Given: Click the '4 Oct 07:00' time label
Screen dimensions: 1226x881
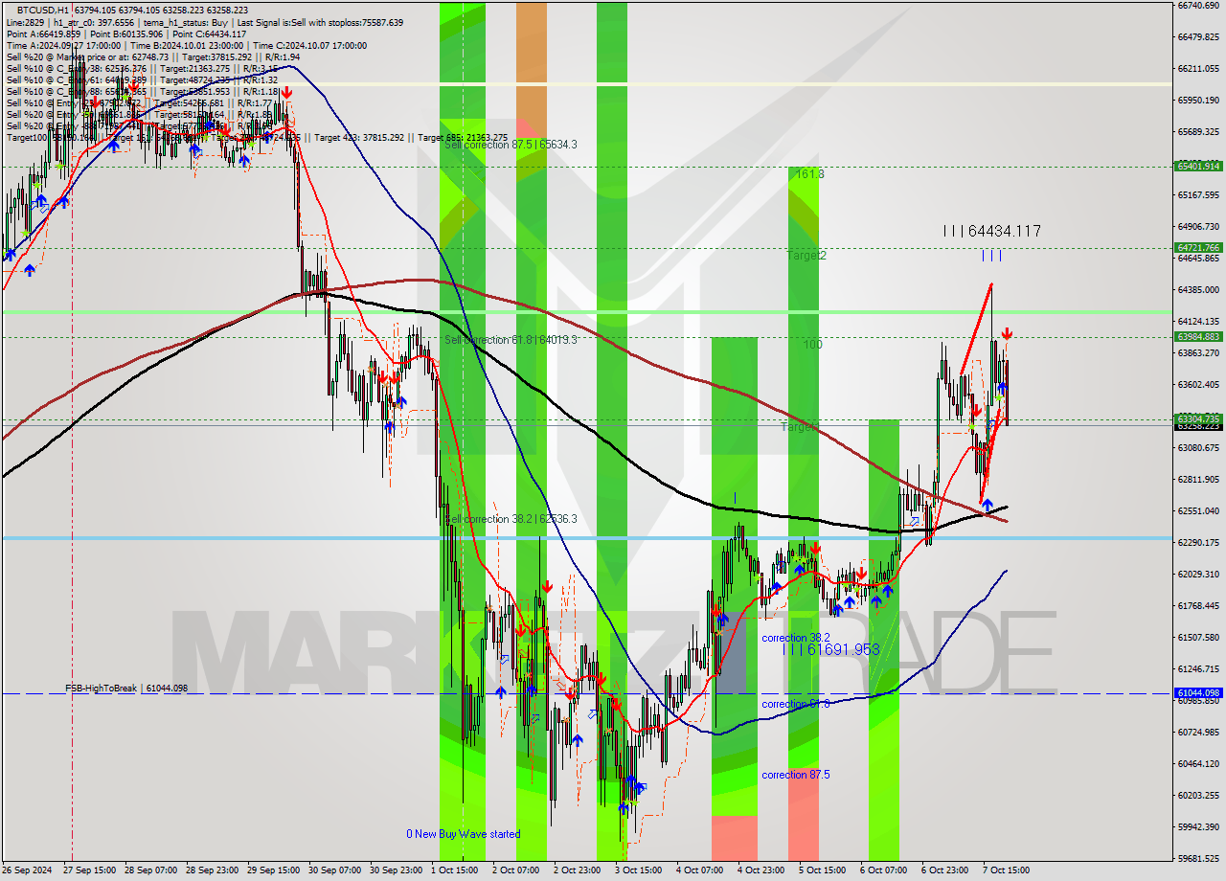Looking at the screenshot, I should point(700,870).
